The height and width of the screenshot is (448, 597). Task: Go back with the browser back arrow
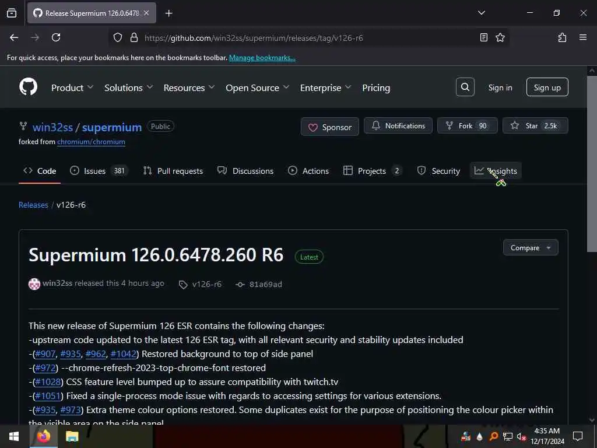(x=14, y=37)
